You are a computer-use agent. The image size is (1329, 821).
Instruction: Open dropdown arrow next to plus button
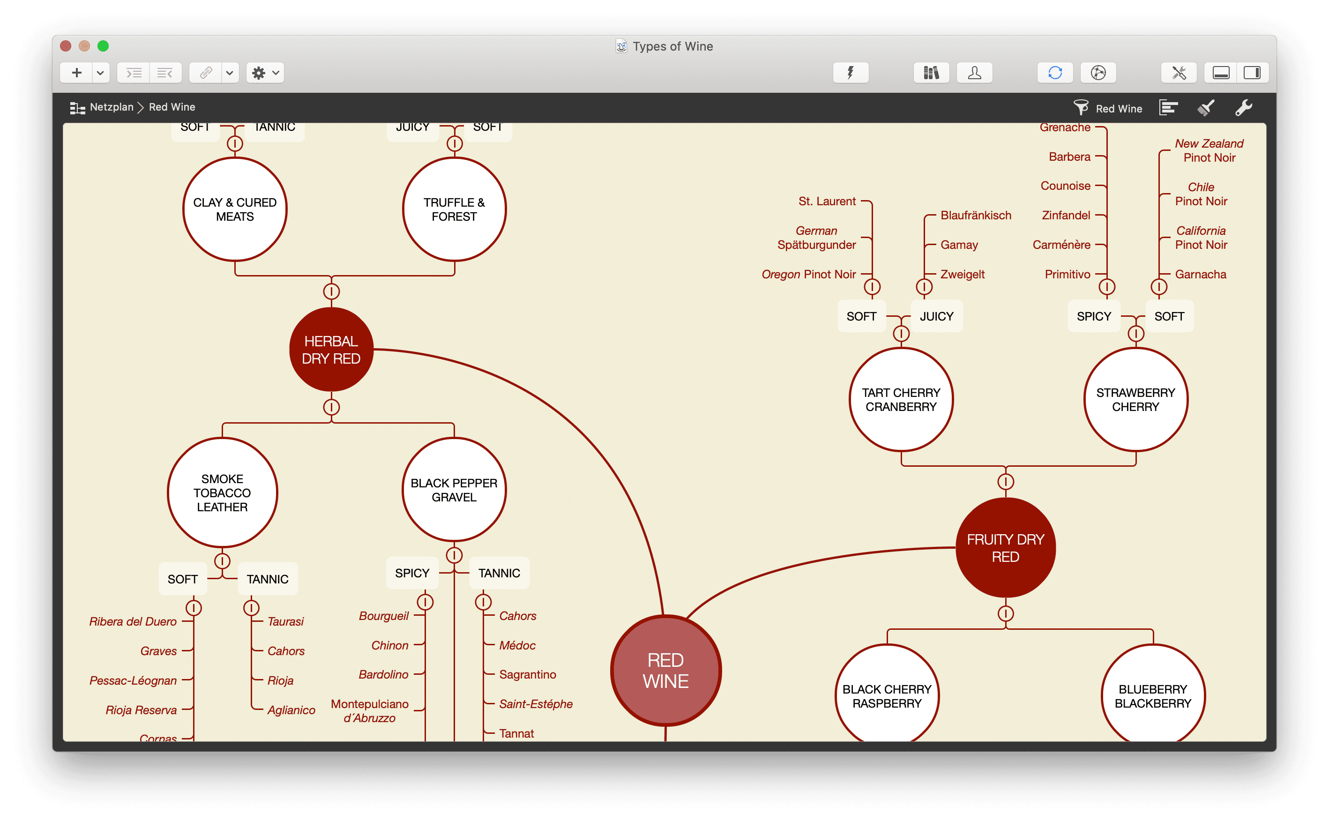pos(100,73)
